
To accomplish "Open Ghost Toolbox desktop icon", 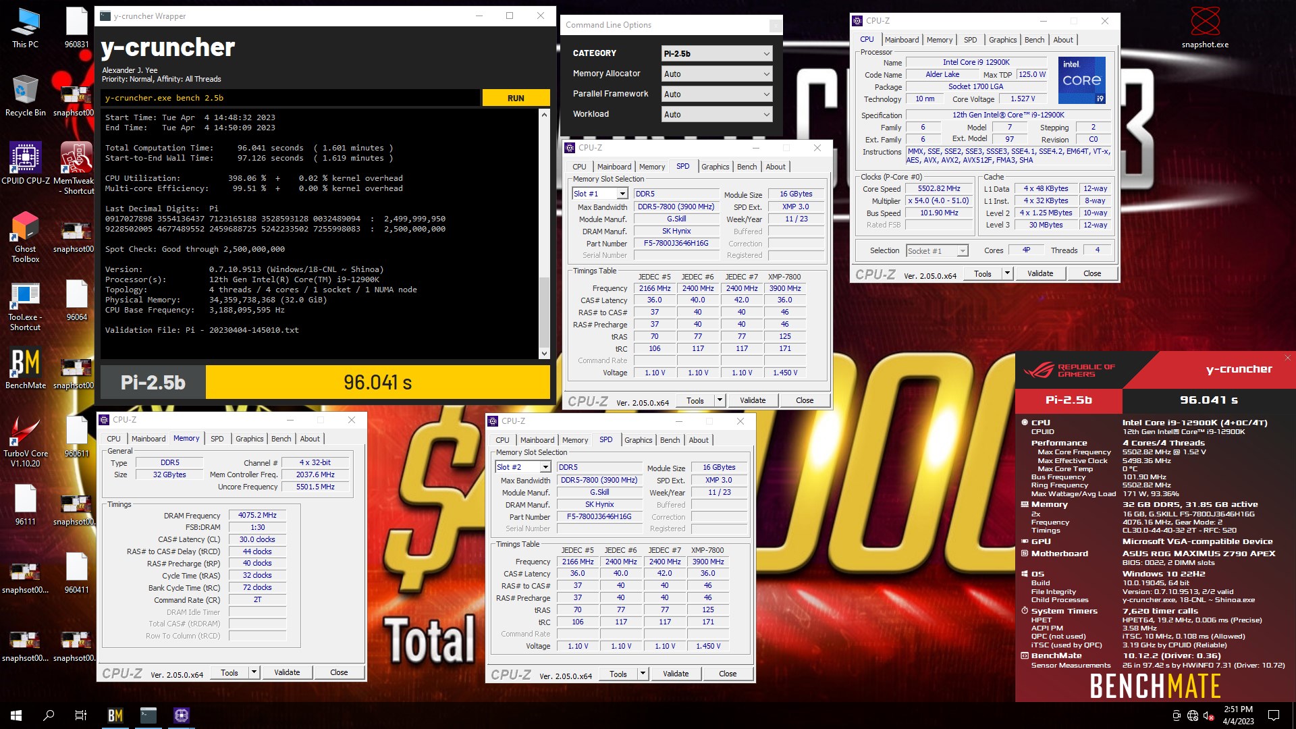I will 25,237.
